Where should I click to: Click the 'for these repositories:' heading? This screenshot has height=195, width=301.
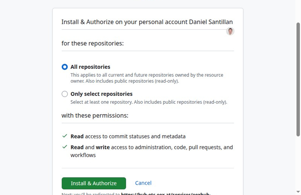[92, 43]
